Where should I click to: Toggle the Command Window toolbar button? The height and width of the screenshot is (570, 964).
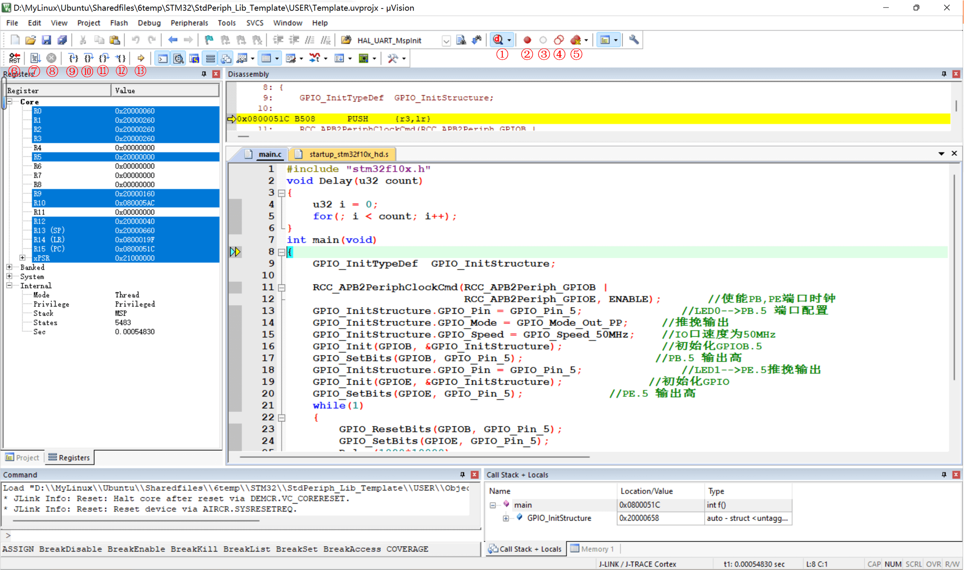(163, 58)
